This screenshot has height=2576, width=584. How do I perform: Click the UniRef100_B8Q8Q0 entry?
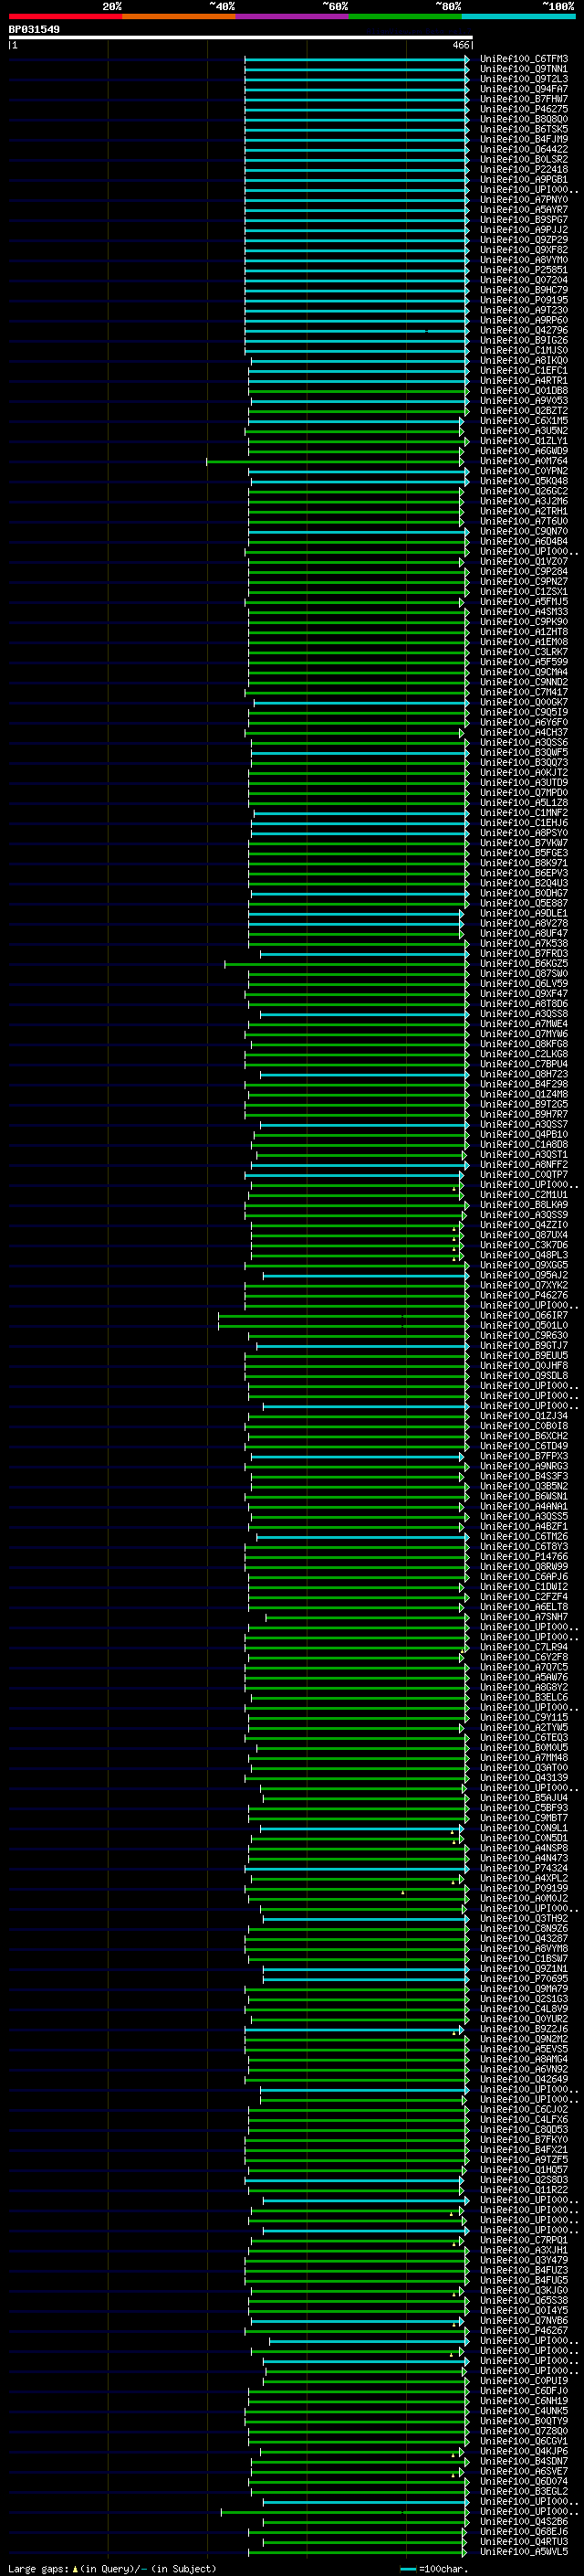[x=523, y=119]
